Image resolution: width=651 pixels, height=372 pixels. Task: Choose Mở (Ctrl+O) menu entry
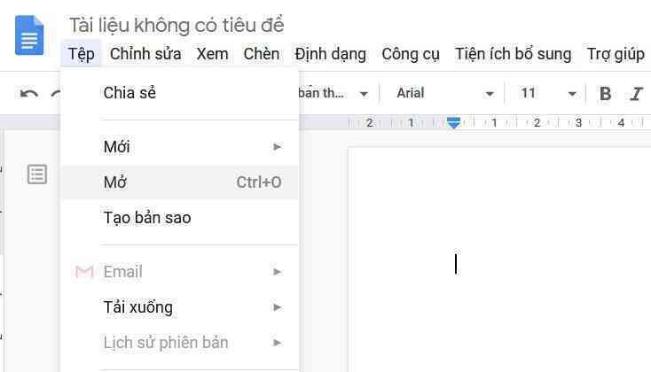click(x=179, y=182)
